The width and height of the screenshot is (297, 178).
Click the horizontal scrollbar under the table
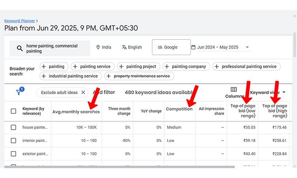[x=119, y=167]
